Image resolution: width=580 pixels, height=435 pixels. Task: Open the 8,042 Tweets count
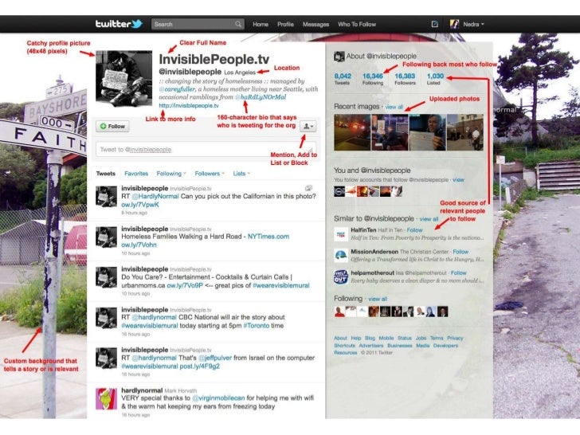(343, 78)
